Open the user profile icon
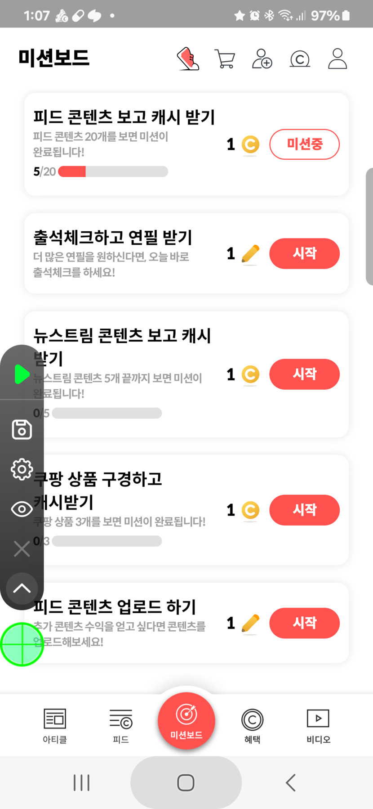373x809 pixels. (x=337, y=59)
